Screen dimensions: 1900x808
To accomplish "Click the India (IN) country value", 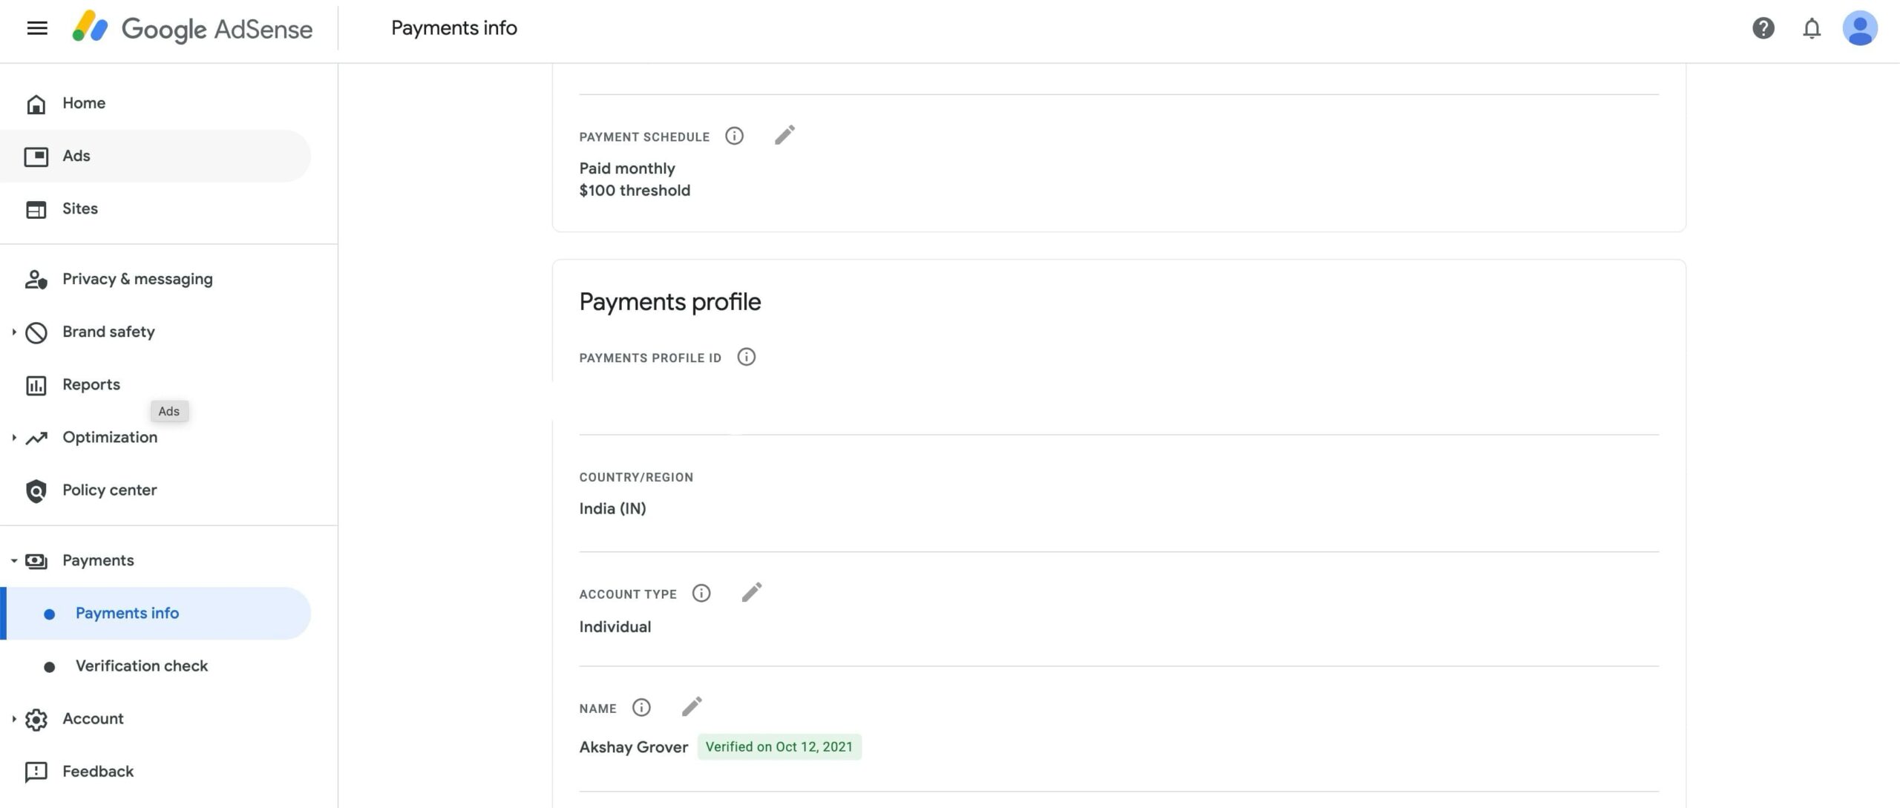I will point(612,508).
